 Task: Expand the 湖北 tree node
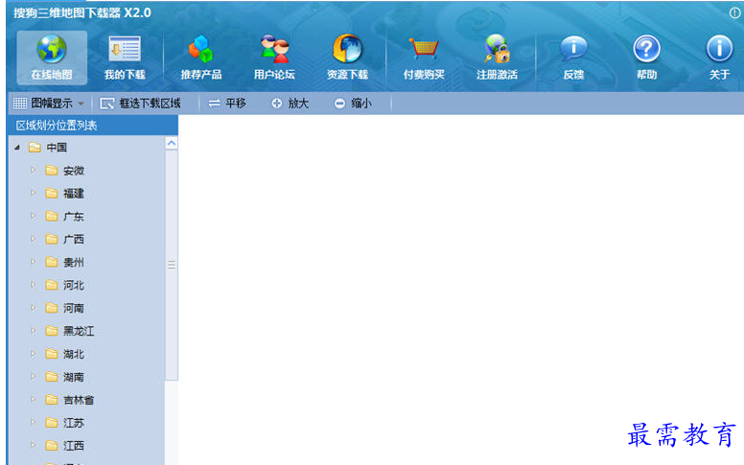[33, 354]
